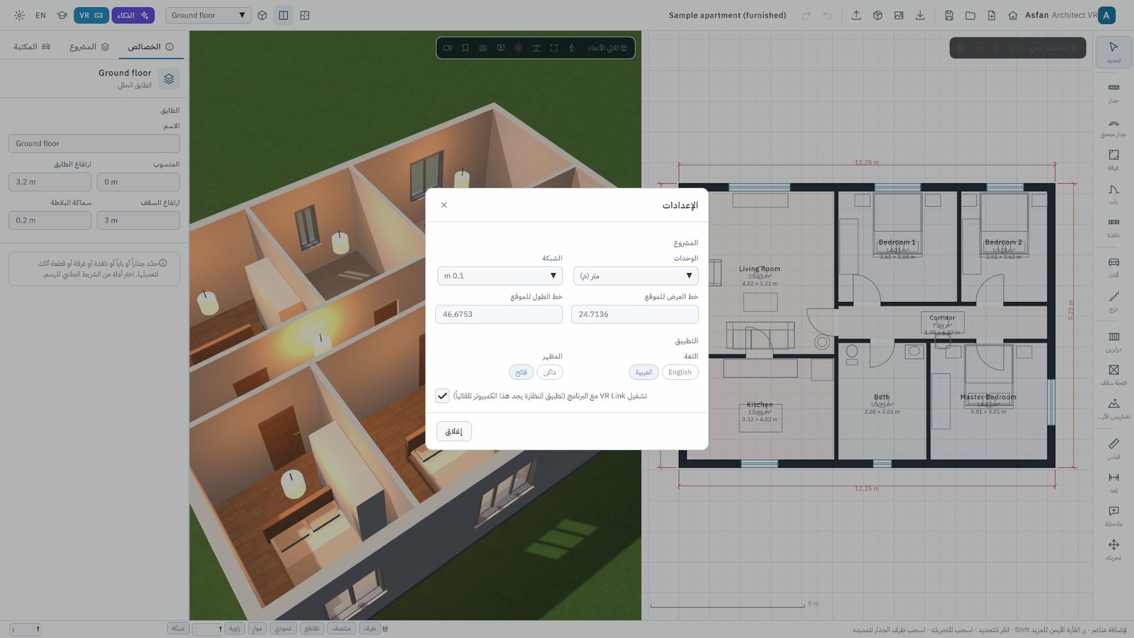Screen dimensions: 1134x638
Task: Click the save project icon
Action: [949, 15]
